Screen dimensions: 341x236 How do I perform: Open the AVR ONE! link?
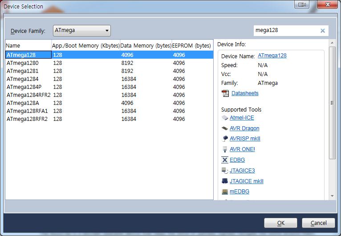(242, 149)
